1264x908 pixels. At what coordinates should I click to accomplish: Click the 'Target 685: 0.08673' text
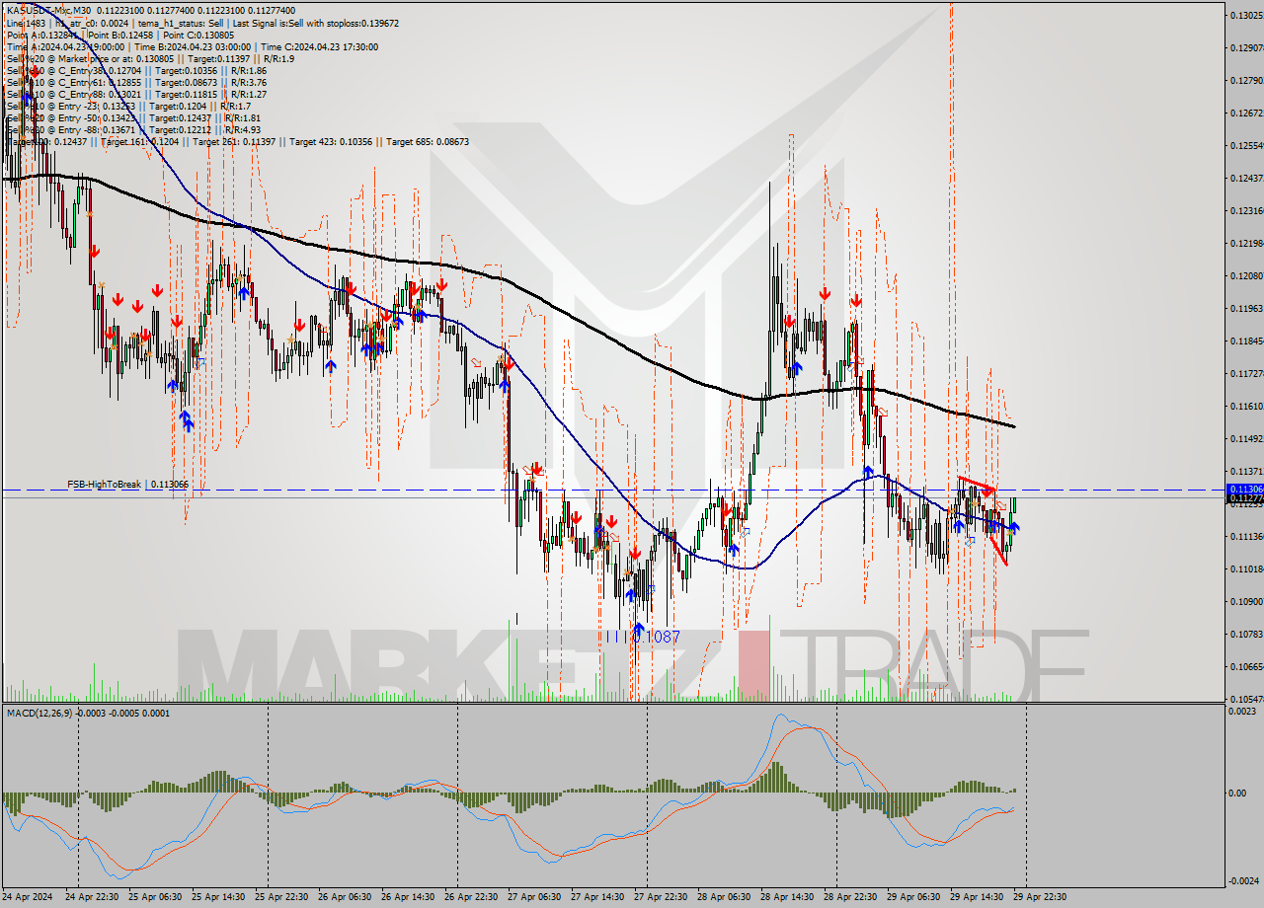(428, 142)
